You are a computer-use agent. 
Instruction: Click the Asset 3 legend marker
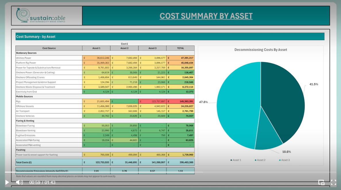(x=280, y=160)
